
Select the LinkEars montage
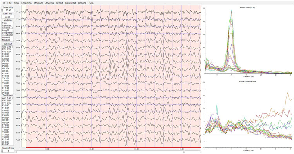tap(7, 28)
